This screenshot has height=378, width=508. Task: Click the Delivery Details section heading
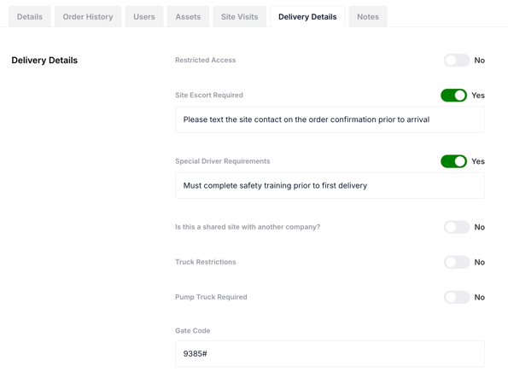click(x=44, y=61)
